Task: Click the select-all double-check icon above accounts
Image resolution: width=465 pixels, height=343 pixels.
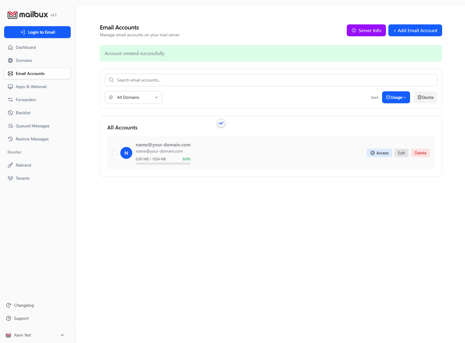Action: point(221,123)
